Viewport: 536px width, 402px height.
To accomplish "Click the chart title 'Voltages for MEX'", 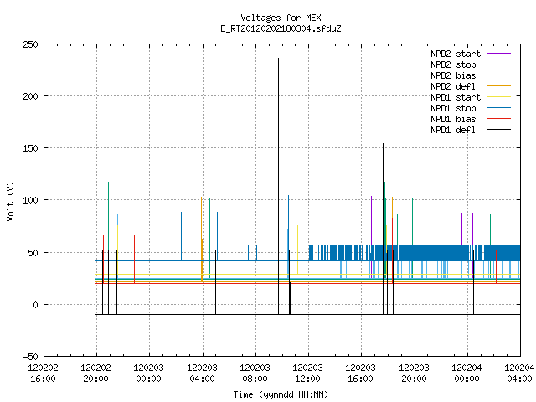I will tap(281, 18).
